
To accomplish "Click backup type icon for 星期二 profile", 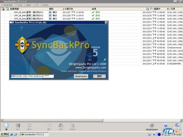I will point(50,16).
